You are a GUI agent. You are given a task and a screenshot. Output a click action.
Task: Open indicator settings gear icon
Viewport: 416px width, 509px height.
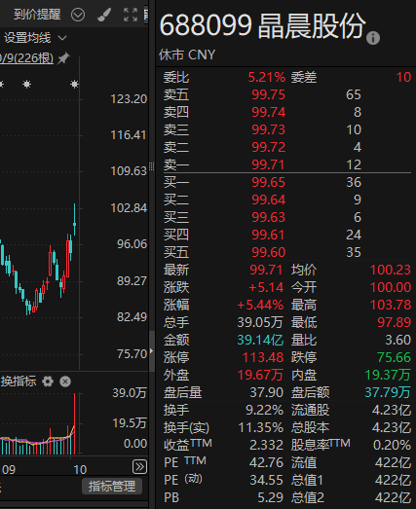point(48,382)
